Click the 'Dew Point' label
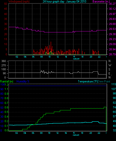Image resolution: width=116 pixels, height=141 pixels. [x=104, y=81]
